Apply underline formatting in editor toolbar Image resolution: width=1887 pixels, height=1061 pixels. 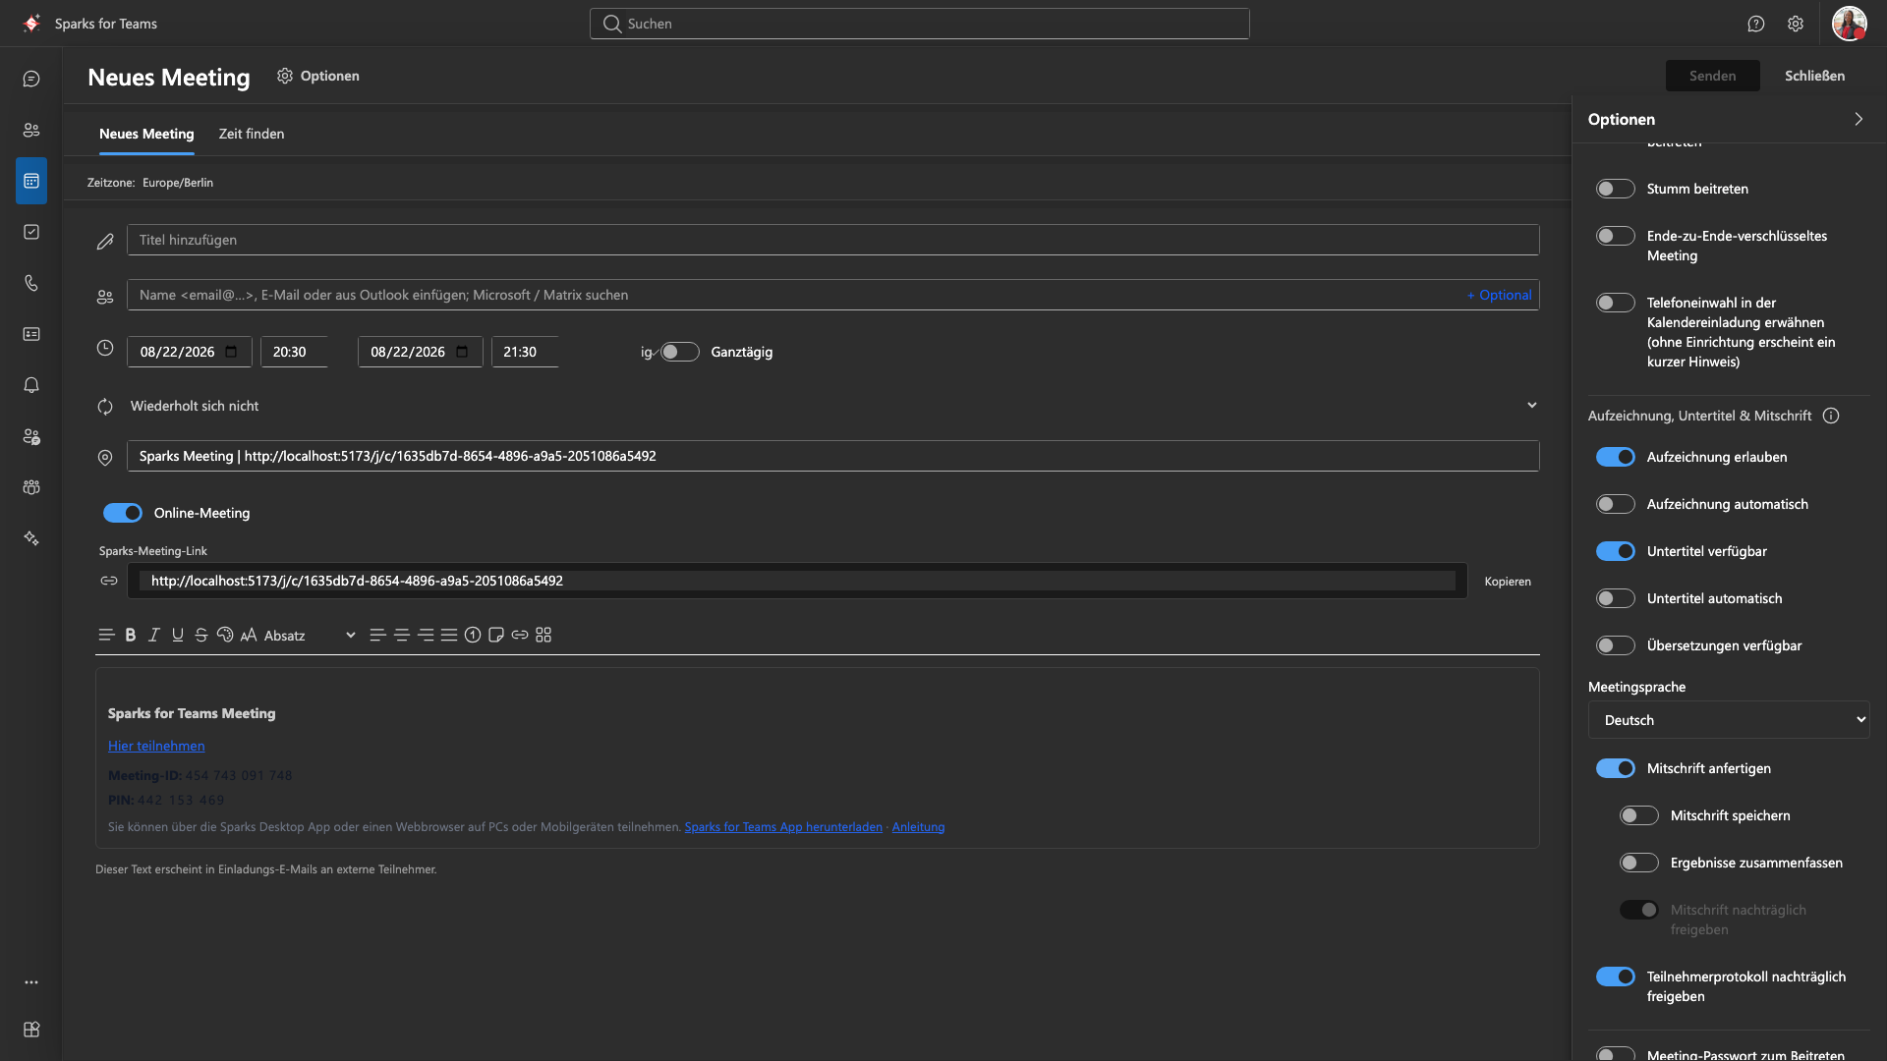click(x=178, y=635)
